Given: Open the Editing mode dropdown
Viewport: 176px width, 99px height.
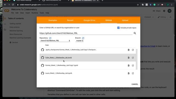Looking at the screenshot, I should click(x=162, y=17).
